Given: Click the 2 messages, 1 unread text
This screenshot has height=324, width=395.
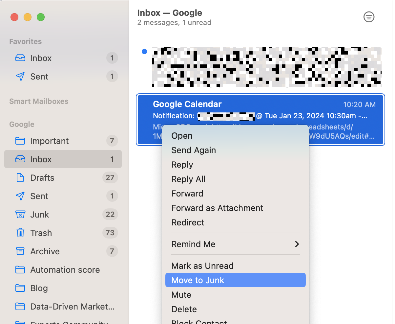Looking at the screenshot, I should tap(174, 23).
